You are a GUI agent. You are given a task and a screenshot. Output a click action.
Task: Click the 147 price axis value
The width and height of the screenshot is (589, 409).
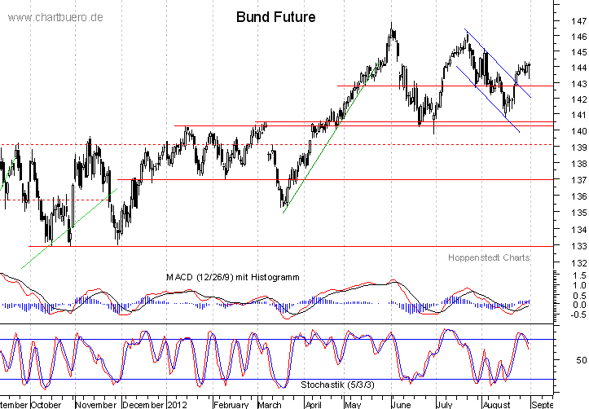tap(578, 20)
